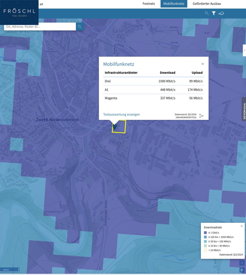
Task: Select the Mobilfunknetz tab
Action: [x=174, y=4]
